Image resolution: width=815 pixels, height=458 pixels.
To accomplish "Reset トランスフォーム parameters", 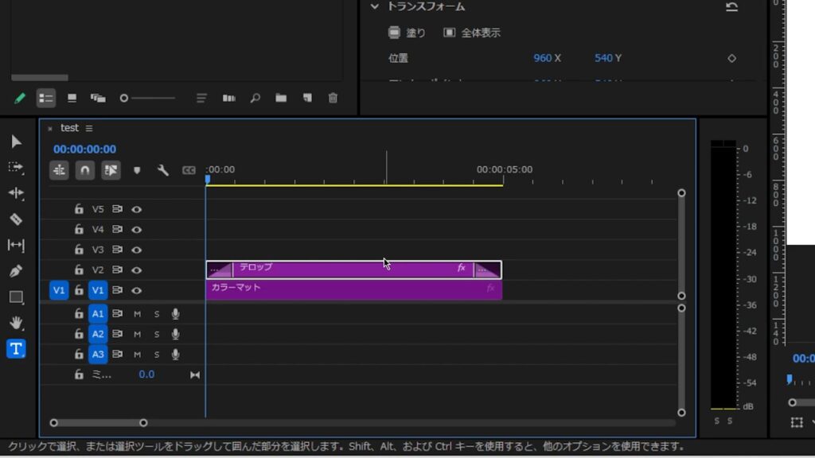I will point(732,6).
